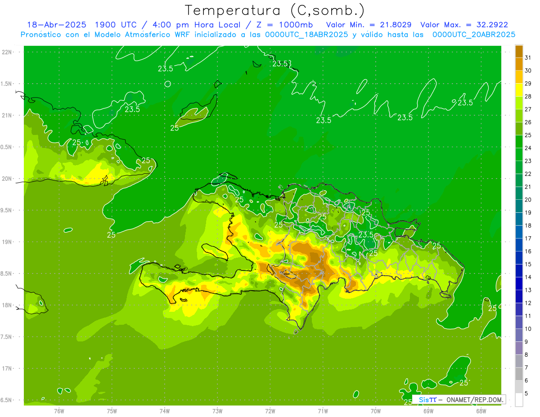Click the 68W longitude axis label
Viewport: 540px width, 417px height.
481,411
